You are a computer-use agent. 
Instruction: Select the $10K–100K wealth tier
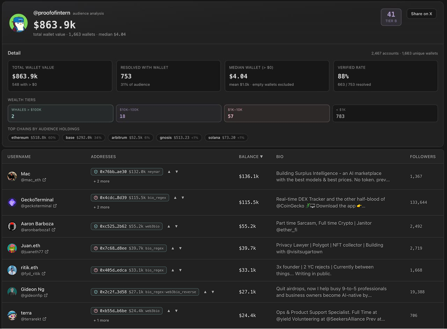169,113
